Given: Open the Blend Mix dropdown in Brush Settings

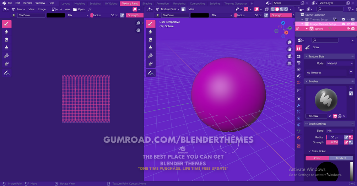Looking at the screenshot, I should [x=340, y=131].
